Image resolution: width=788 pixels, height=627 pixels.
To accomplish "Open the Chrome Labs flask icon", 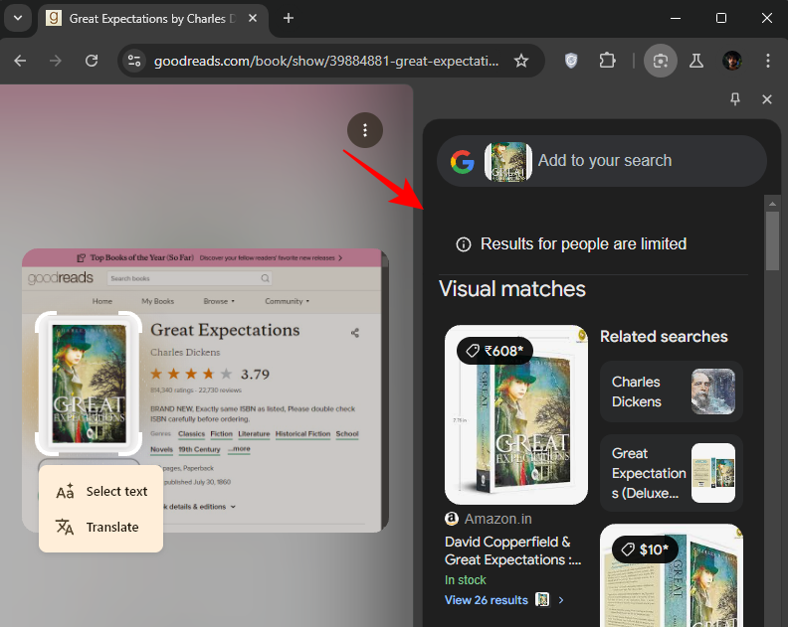I will pos(696,61).
